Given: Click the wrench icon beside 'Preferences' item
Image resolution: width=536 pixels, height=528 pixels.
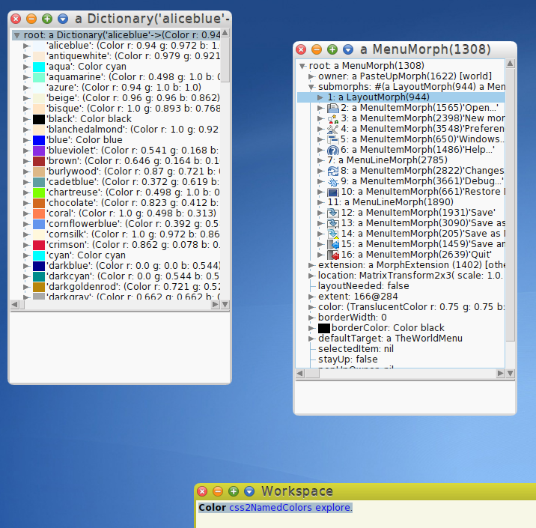Looking at the screenshot, I should point(333,129).
